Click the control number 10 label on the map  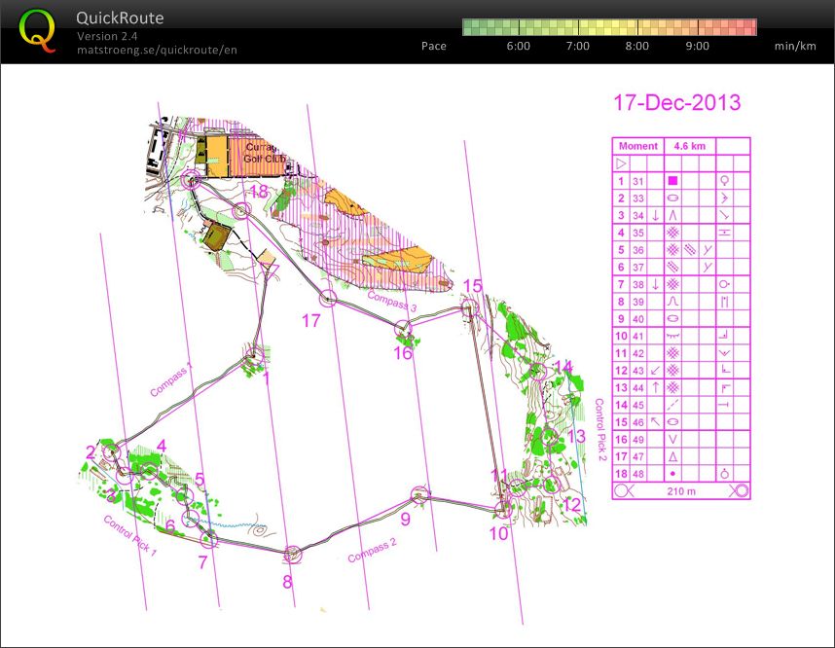pyautogui.click(x=499, y=533)
